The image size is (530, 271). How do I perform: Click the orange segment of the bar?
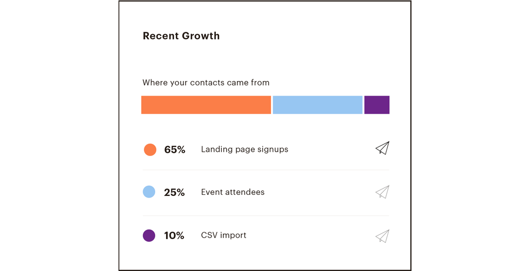pyautogui.click(x=206, y=105)
